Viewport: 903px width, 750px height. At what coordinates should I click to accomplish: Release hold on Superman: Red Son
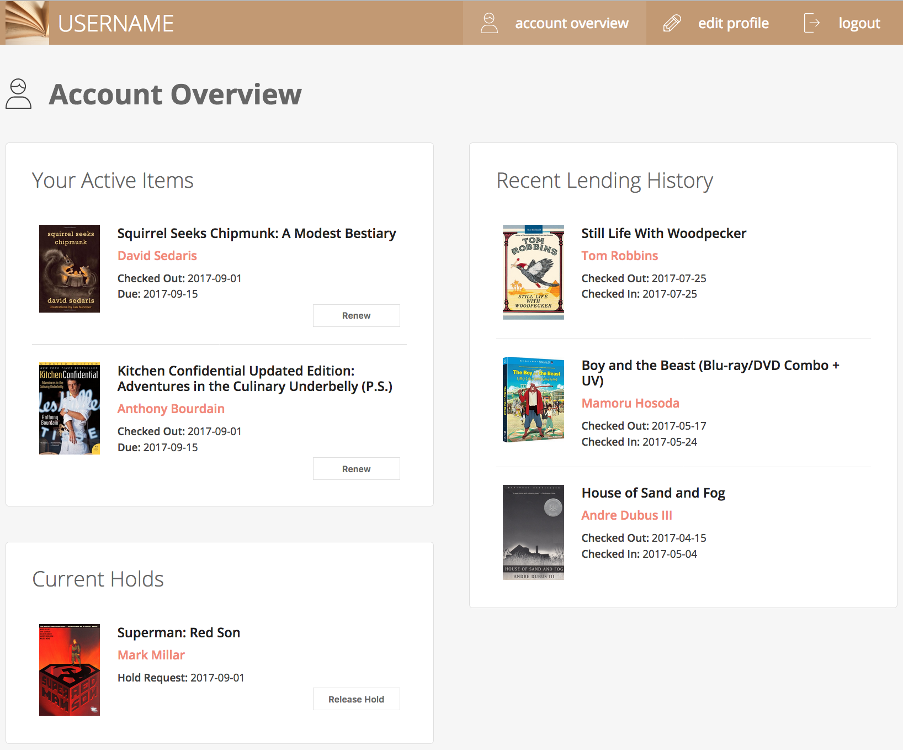(356, 699)
